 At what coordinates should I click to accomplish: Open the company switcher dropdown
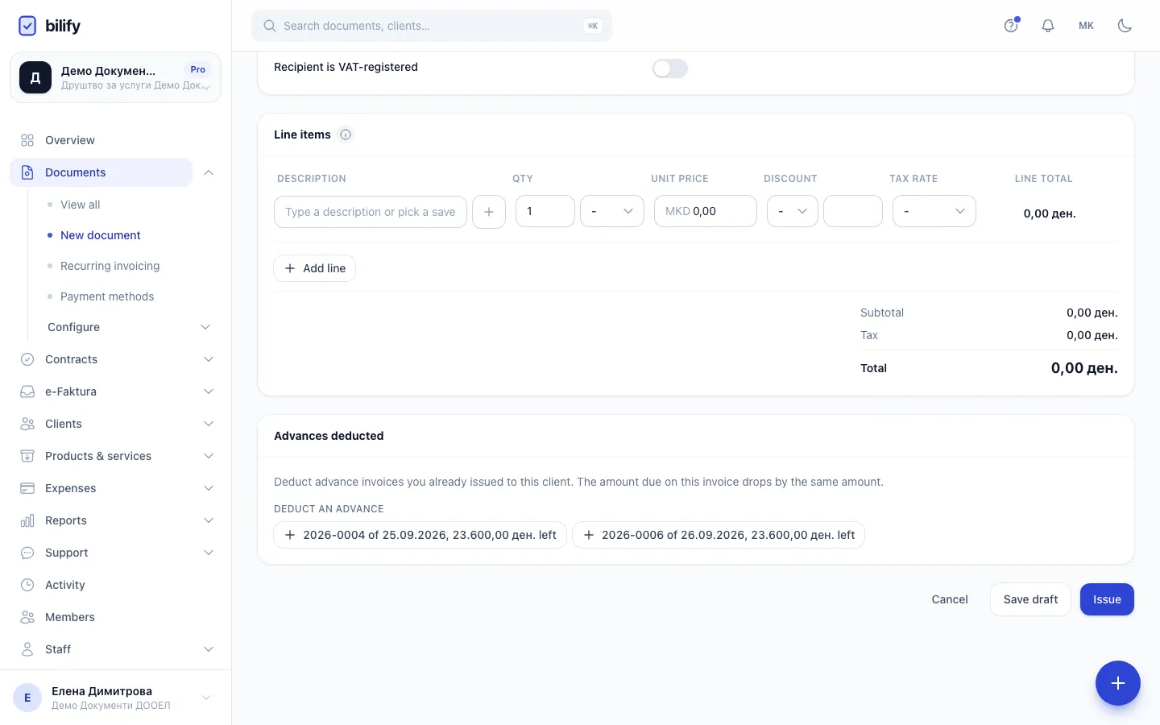coord(115,77)
